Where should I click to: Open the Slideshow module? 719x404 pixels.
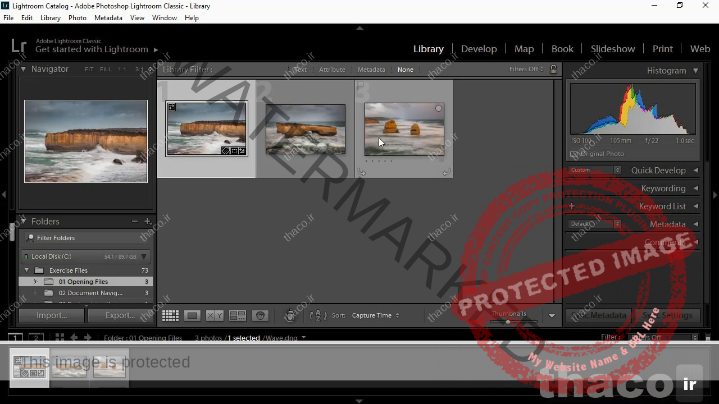613,49
